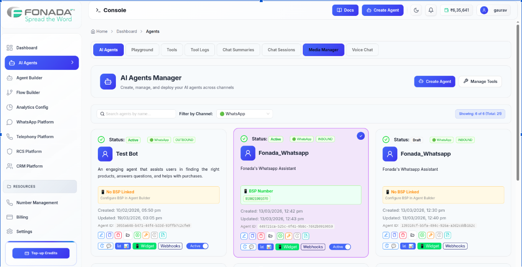Image resolution: width=522 pixels, height=267 pixels.
Task: Click the Docs button in header
Action: pos(345,10)
